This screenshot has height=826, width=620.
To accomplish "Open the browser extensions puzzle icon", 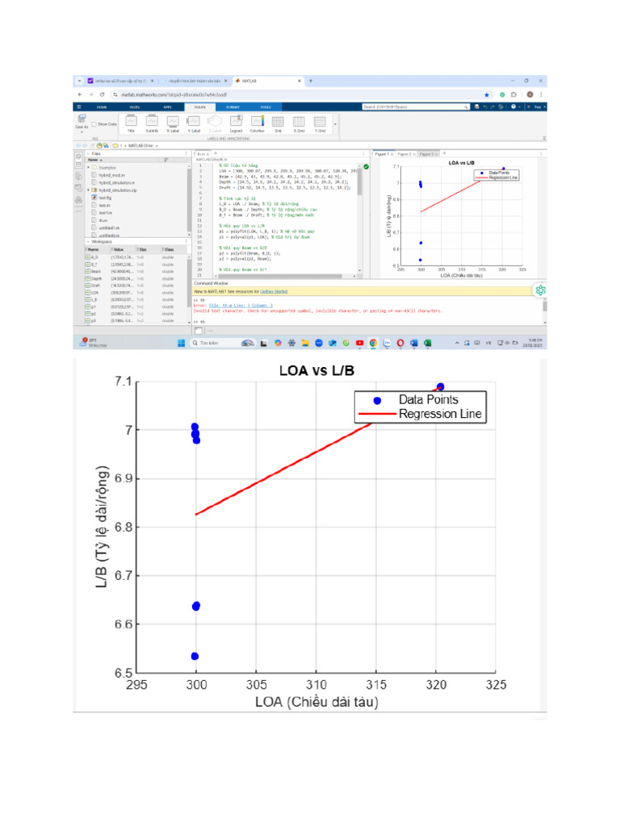I will 513,95.
